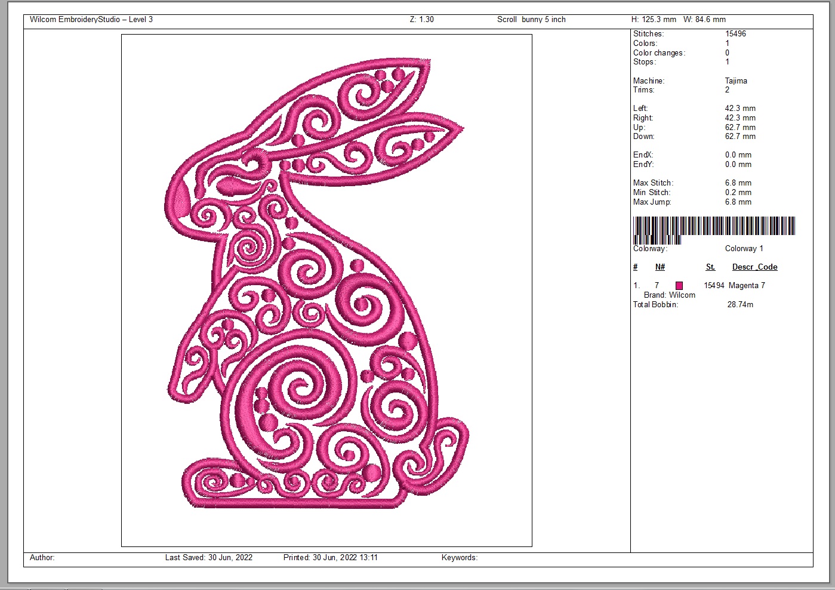Click the Printed date and time footer

(x=330, y=558)
